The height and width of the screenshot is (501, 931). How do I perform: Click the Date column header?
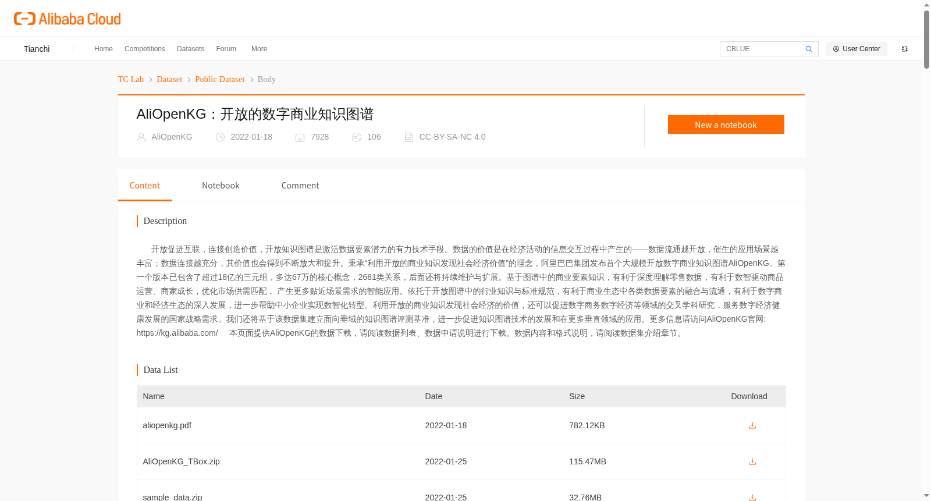[433, 396]
